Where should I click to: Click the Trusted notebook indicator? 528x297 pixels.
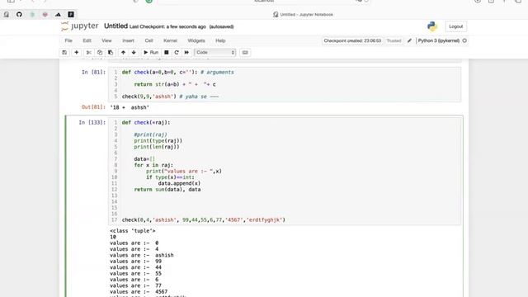click(394, 40)
